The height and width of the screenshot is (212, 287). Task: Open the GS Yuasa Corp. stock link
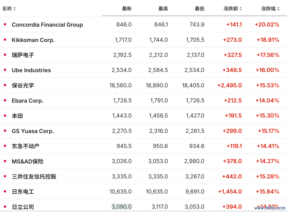coord(33,131)
